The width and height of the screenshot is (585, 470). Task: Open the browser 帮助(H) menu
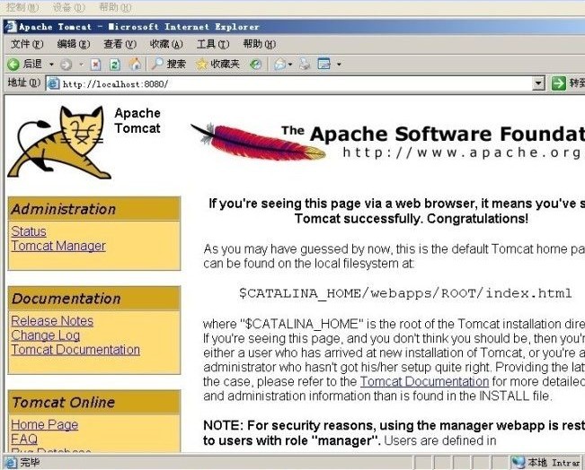[x=260, y=44]
